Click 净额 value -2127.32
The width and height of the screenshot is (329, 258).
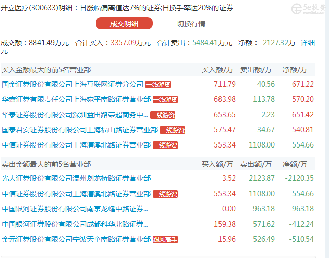(274, 43)
